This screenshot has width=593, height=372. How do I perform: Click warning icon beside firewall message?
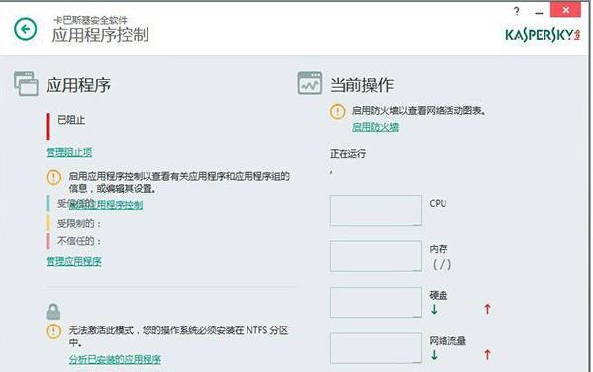pos(337,112)
